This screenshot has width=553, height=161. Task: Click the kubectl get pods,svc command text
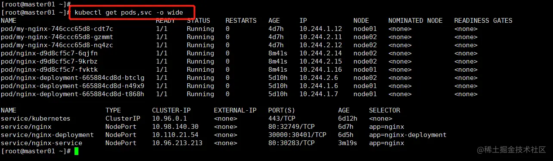tap(129, 12)
